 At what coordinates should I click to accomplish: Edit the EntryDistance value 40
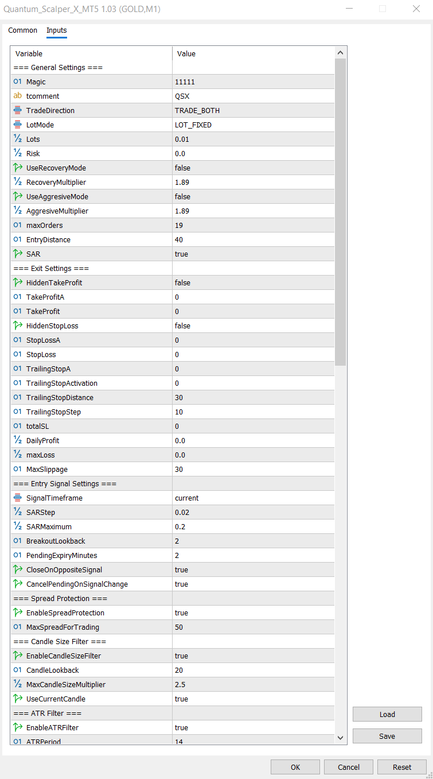253,240
